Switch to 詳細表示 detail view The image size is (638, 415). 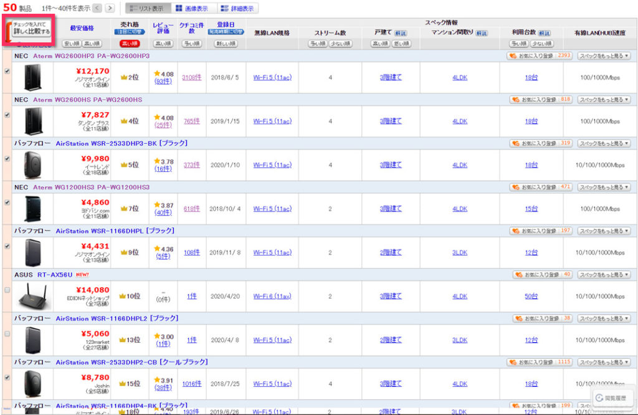point(237,9)
